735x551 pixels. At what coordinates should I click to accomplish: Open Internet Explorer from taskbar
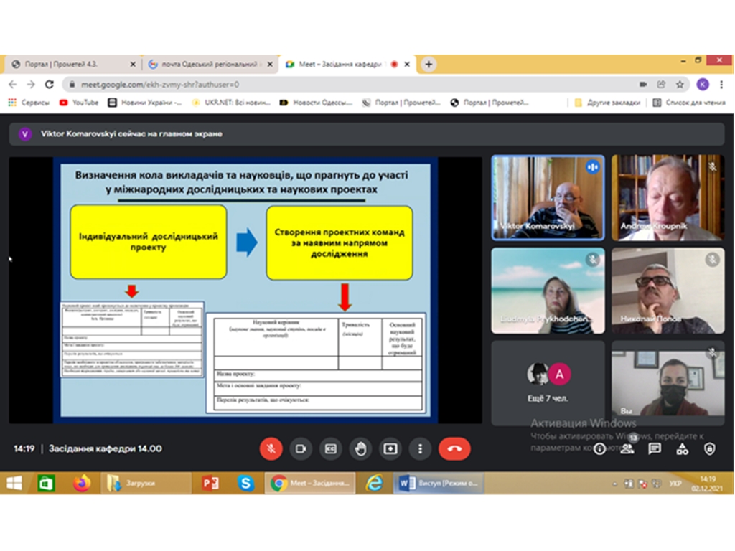(x=375, y=483)
